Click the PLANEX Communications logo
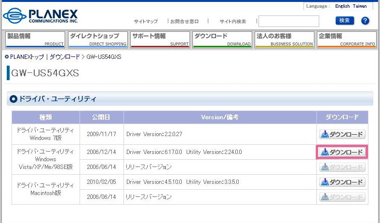Screen dimensions: 380x223 pyautogui.click(x=41, y=15)
